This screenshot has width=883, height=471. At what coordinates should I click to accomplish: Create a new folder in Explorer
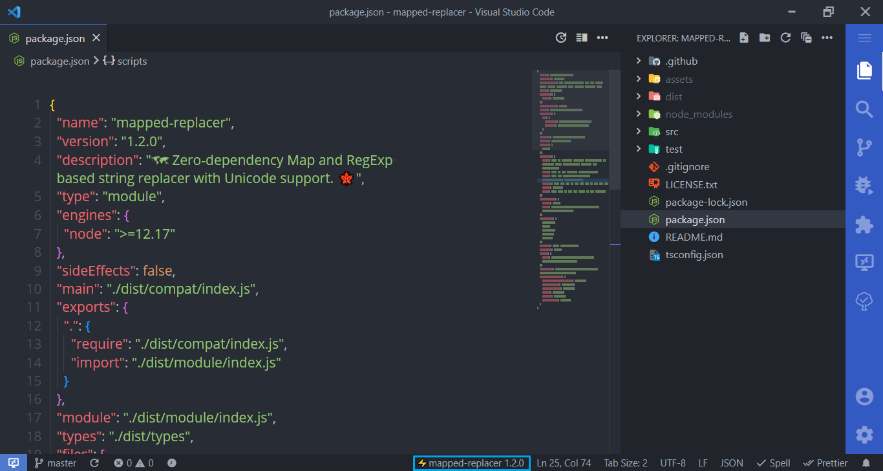pyautogui.click(x=765, y=38)
